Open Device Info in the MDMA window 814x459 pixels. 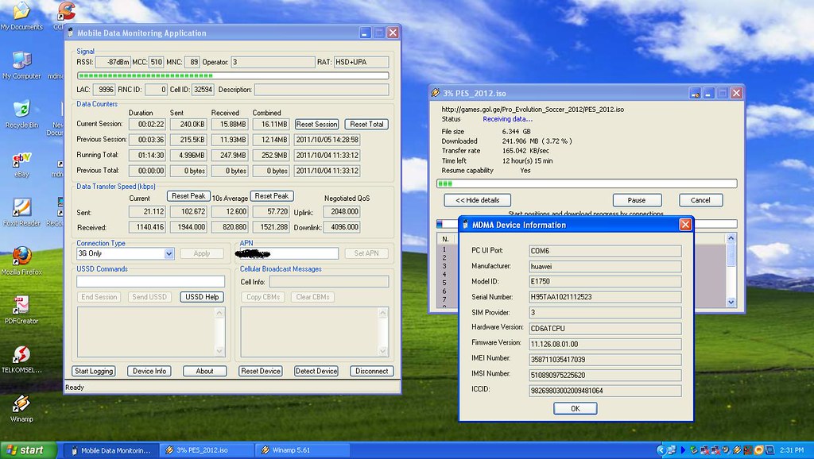coord(149,372)
